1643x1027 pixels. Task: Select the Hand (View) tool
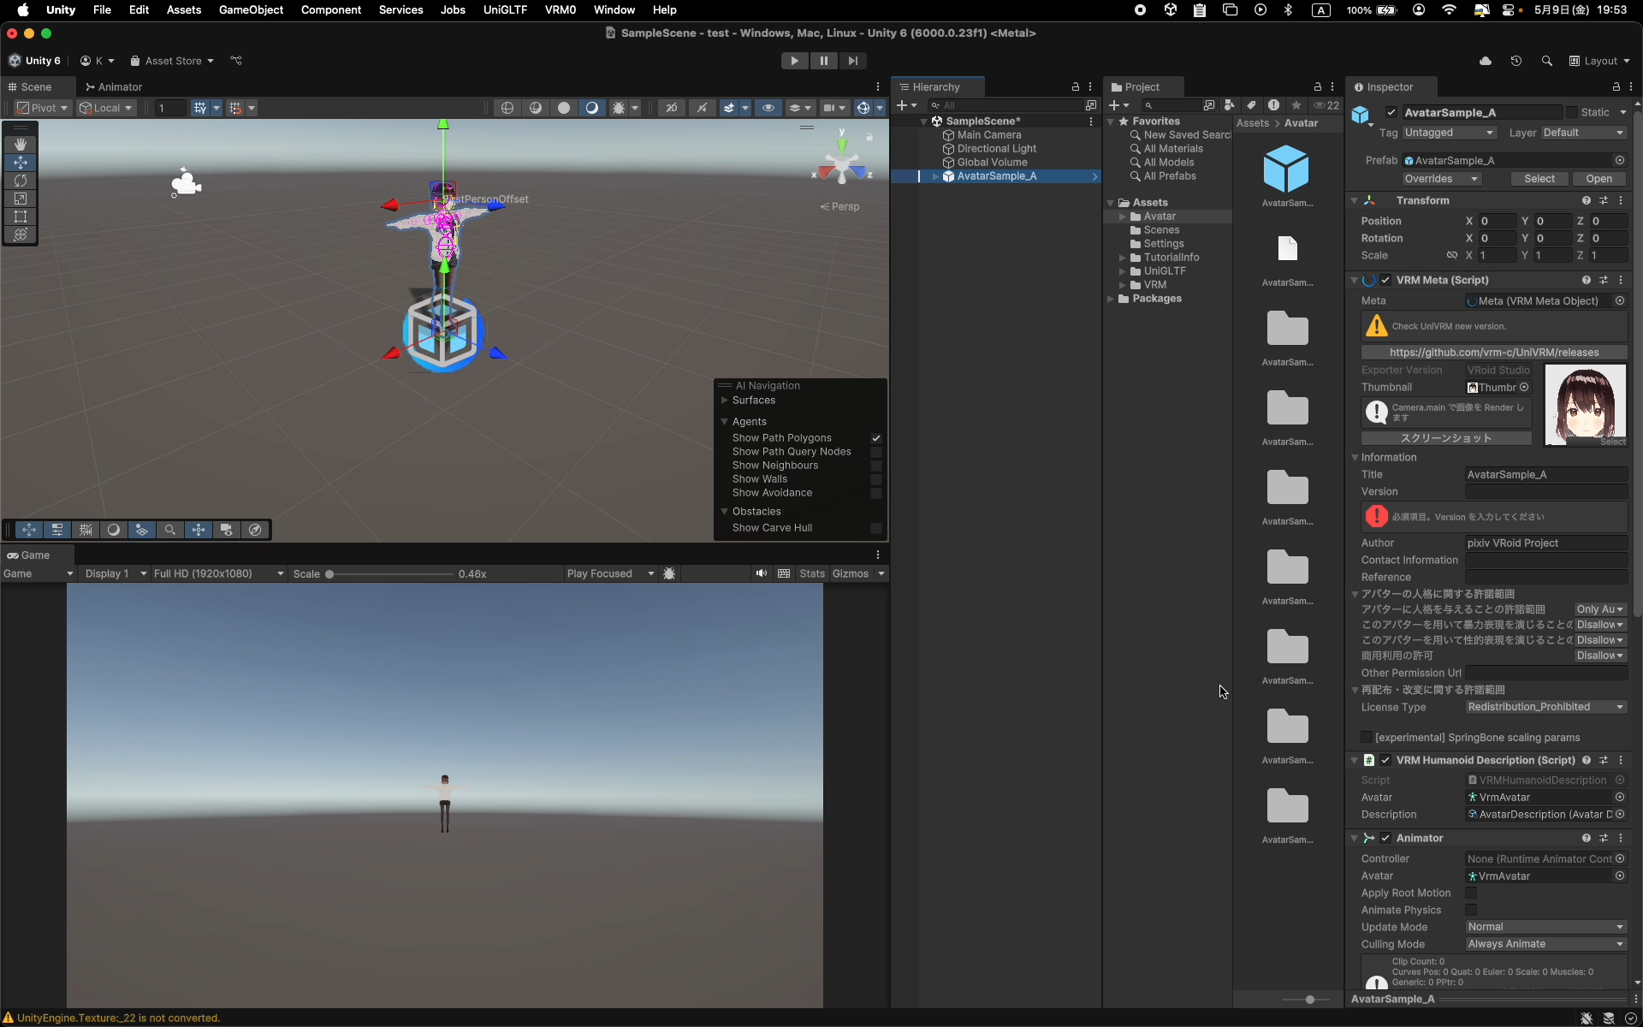pos(21,145)
